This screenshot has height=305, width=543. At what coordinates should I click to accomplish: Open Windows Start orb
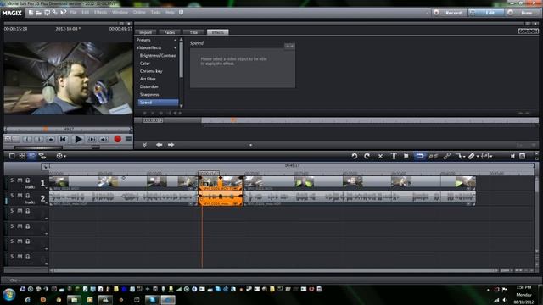[9, 295]
